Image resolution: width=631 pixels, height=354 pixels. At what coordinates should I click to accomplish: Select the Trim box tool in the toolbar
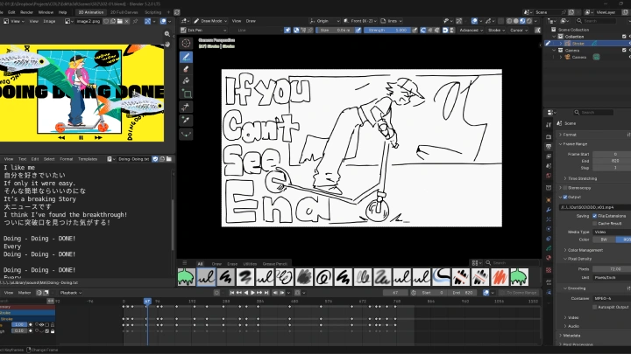[x=186, y=94]
